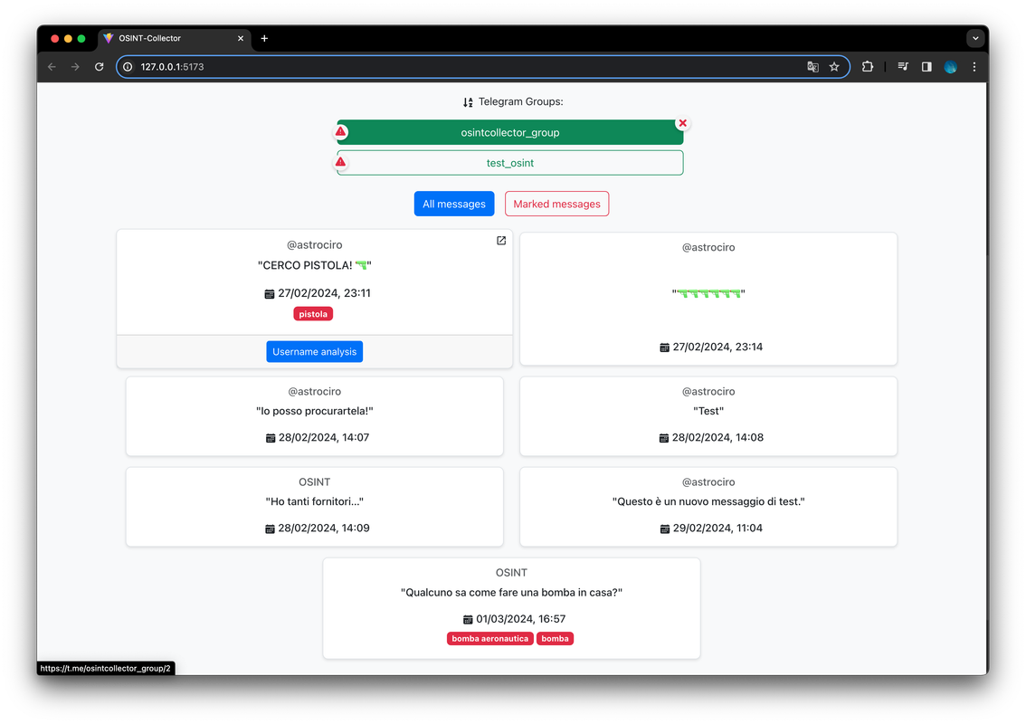This screenshot has width=1026, height=724.
Task: Open the CERCO PISTOLA message text
Action: pyautogui.click(x=314, y=265)
